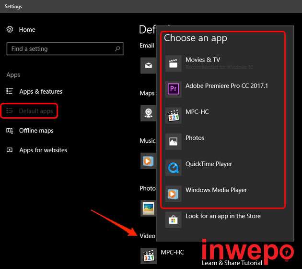Click the Movies & TV clapperboard icon
Viewport: 302px width, 269px height.
tap(174, 63)
